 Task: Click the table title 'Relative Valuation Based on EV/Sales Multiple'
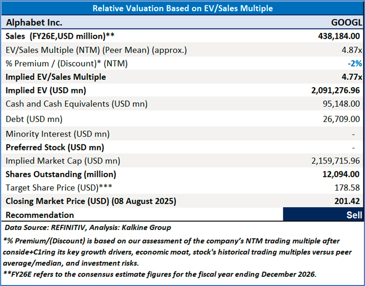tap(182, 8)
